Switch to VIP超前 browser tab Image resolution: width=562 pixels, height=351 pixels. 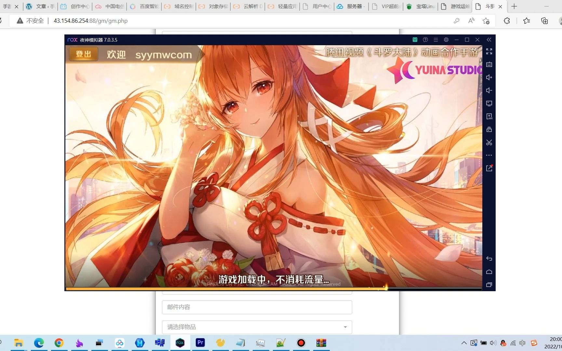(x=386, y=6)
